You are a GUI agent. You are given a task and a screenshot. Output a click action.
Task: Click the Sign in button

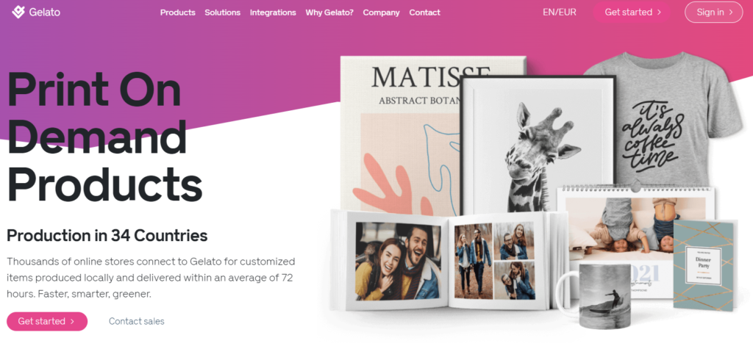713,12
